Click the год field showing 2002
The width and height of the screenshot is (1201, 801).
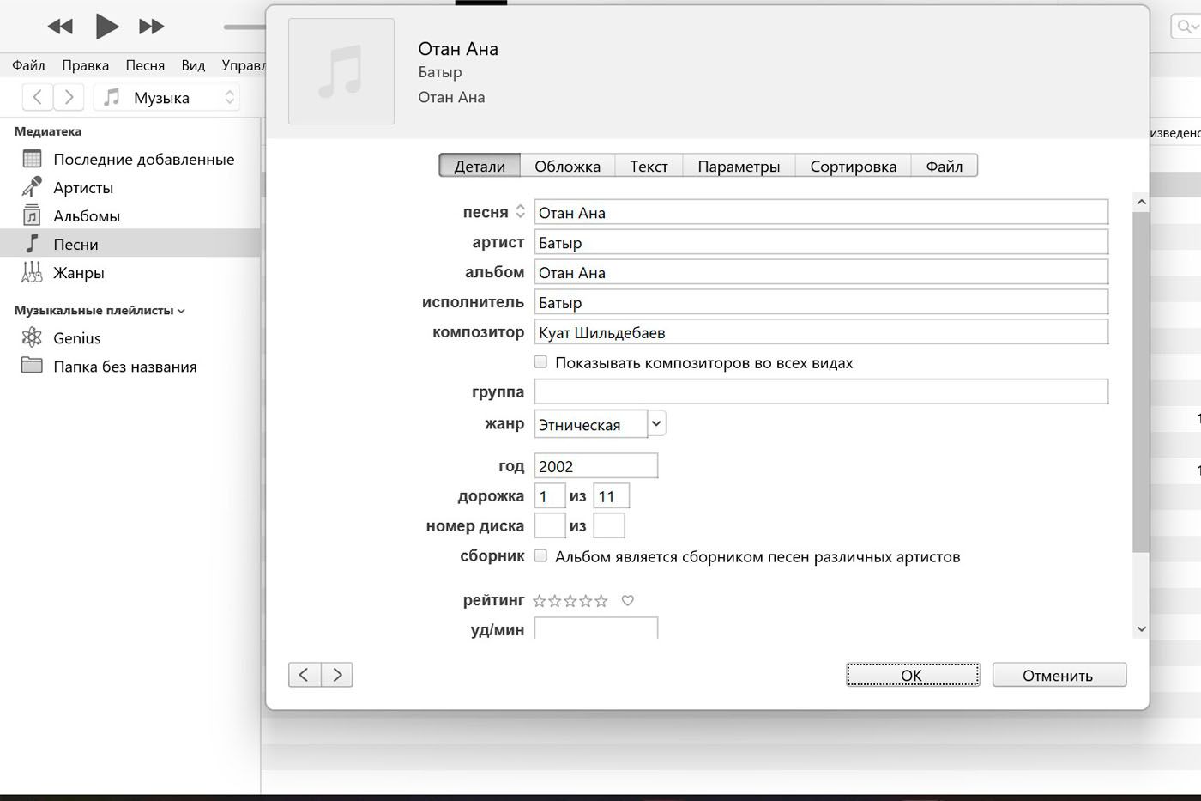[x=595, y=466]
